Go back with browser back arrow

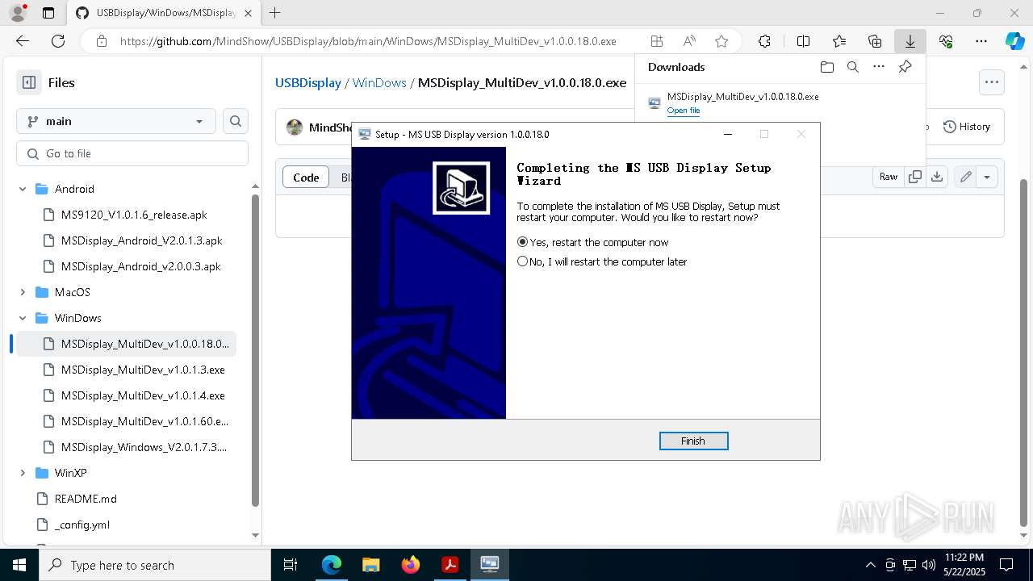tap(23, 41)
